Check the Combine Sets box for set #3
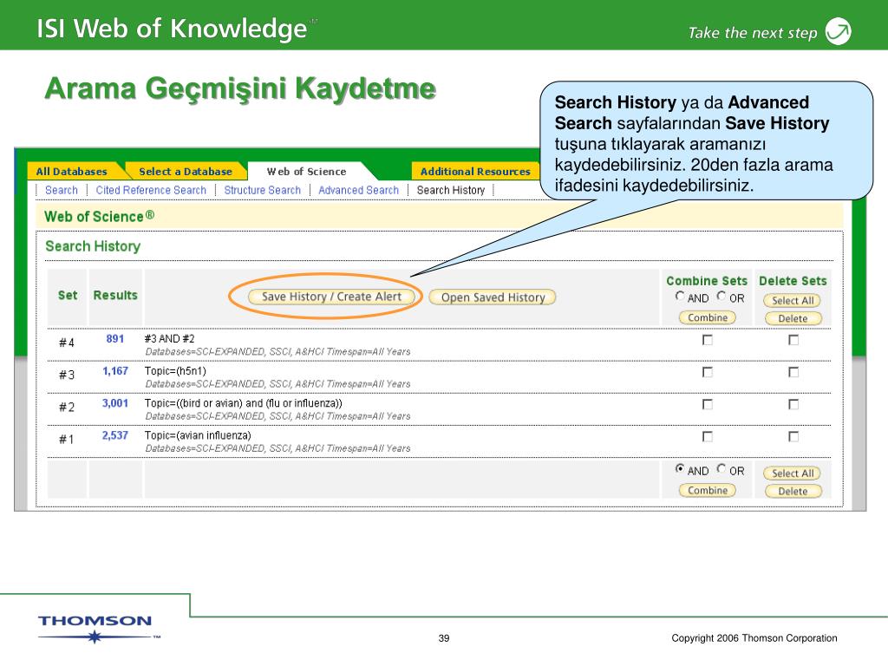The height and width of the screenshot is (666, 888). coord(708,372)
